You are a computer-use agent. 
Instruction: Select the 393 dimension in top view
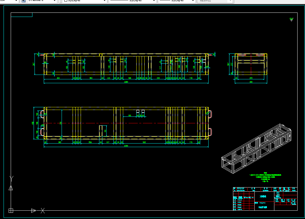60,142
